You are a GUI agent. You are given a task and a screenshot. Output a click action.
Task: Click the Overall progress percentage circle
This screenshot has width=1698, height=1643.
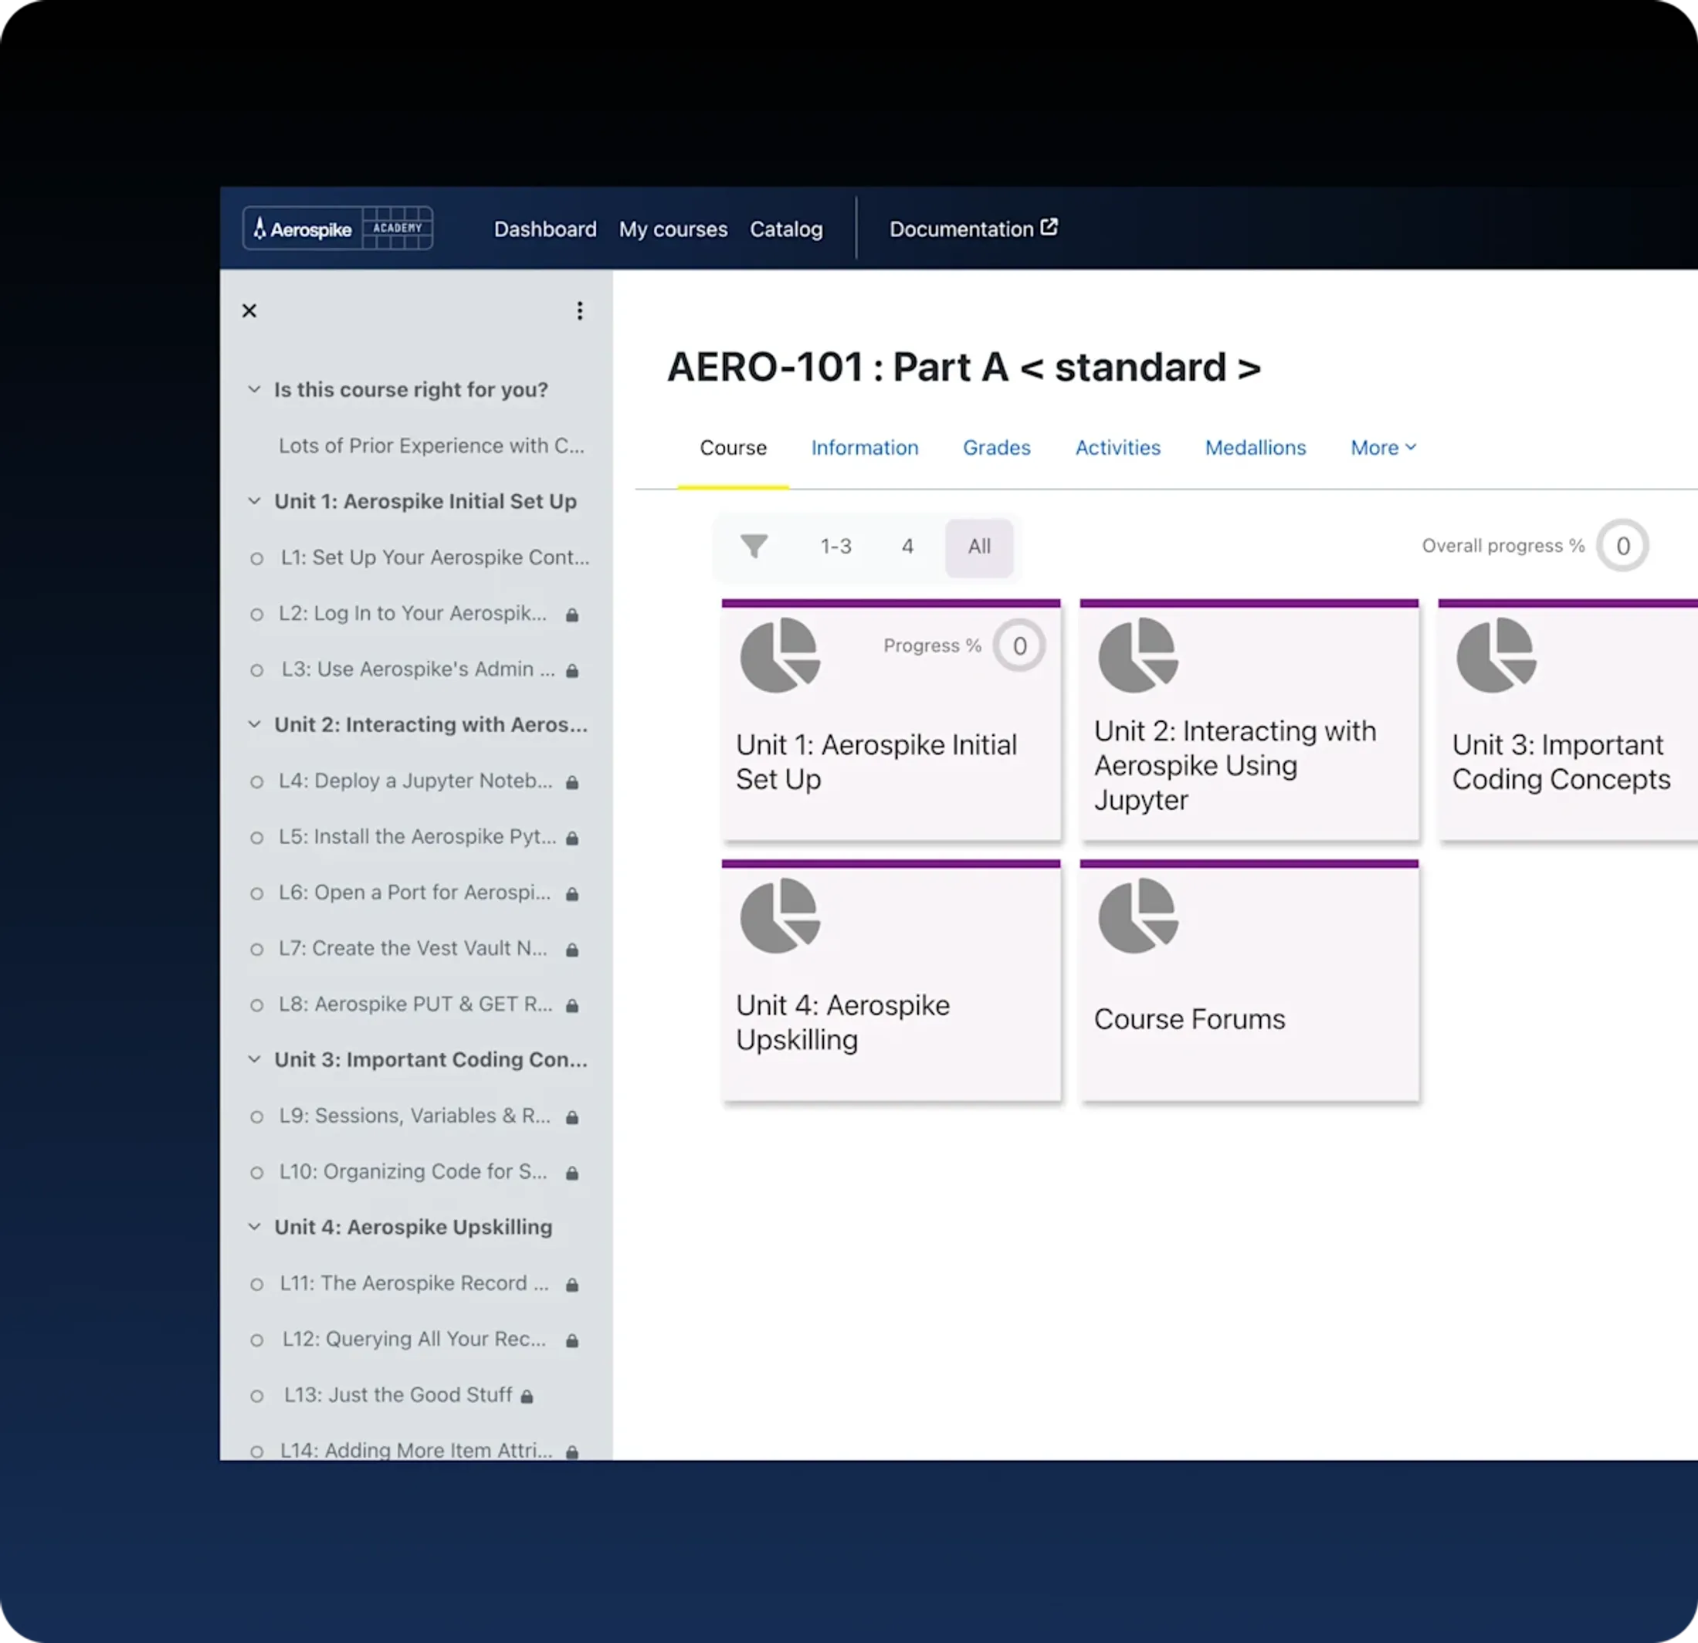pos(1622,547)
